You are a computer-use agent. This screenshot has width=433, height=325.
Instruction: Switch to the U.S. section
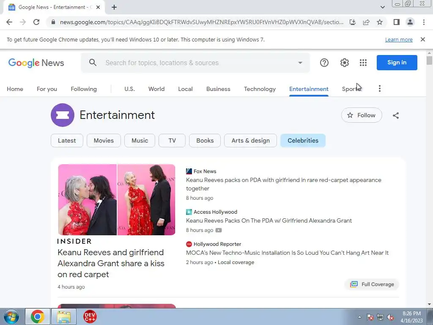coord(129,89)
